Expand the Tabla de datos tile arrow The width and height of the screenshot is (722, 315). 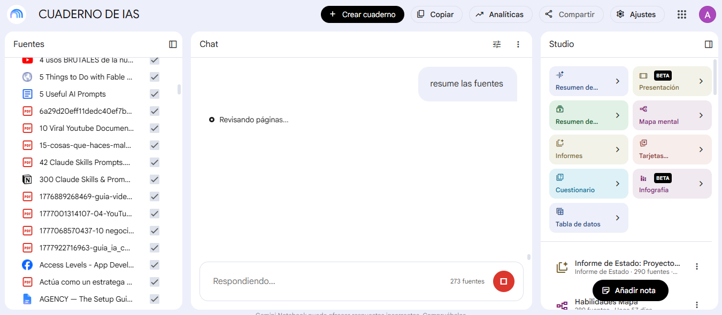pyautogui.click(x=617, y=218)
